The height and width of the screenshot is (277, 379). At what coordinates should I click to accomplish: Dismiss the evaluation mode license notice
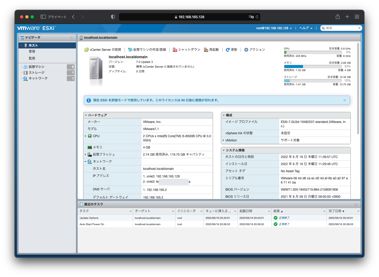tap(344, 100)
